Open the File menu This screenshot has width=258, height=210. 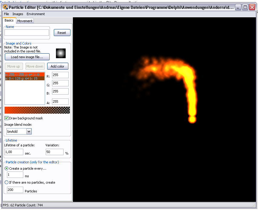(6, 14)
